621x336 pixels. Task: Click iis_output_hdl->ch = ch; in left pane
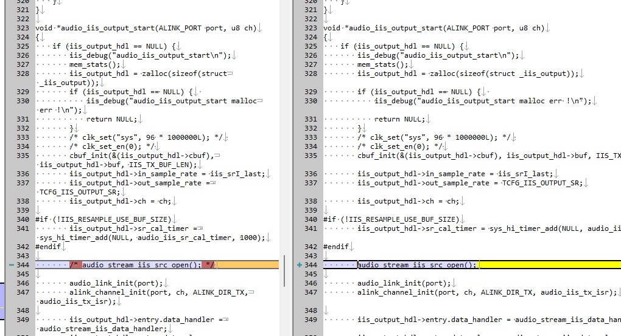tap(121, 201)
